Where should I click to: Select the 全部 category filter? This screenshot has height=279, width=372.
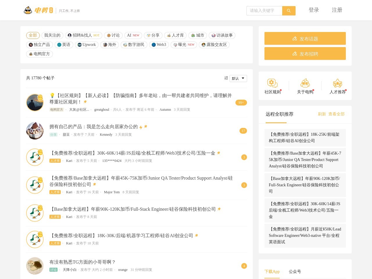(33, 35)
